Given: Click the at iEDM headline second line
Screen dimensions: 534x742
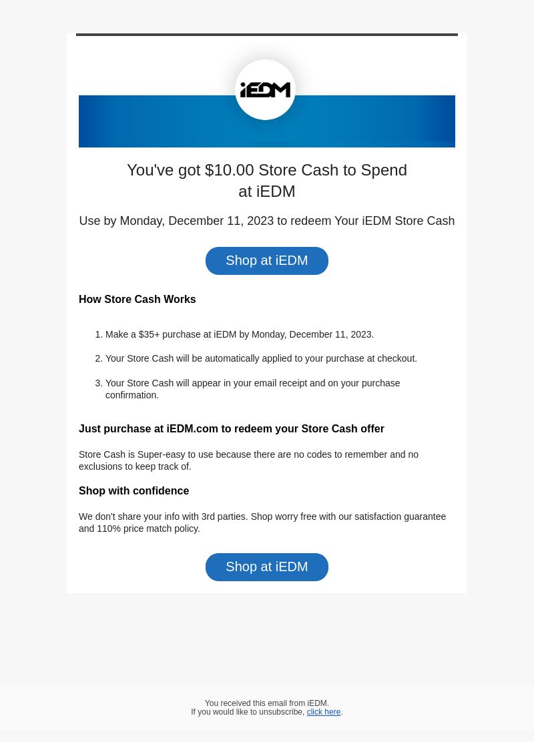Looking at the screenshot, I should [267, 192].
